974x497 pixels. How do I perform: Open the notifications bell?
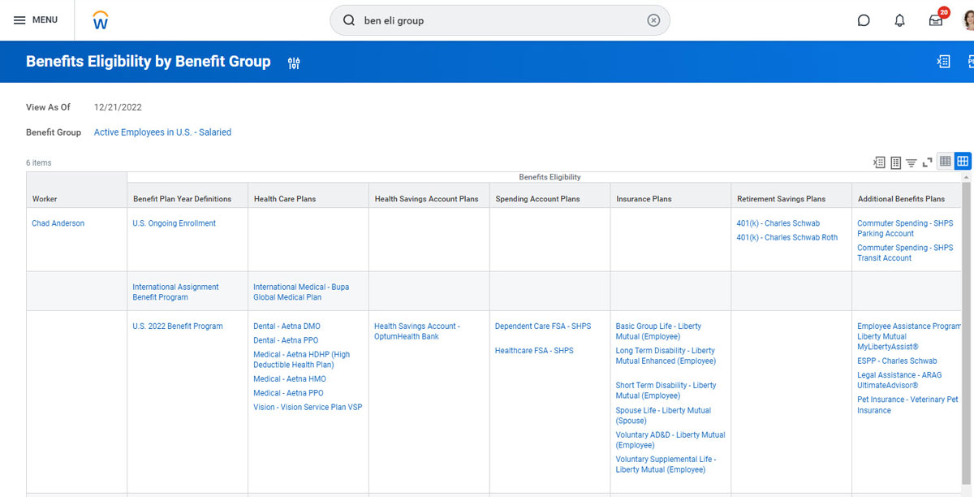(899, 20)
